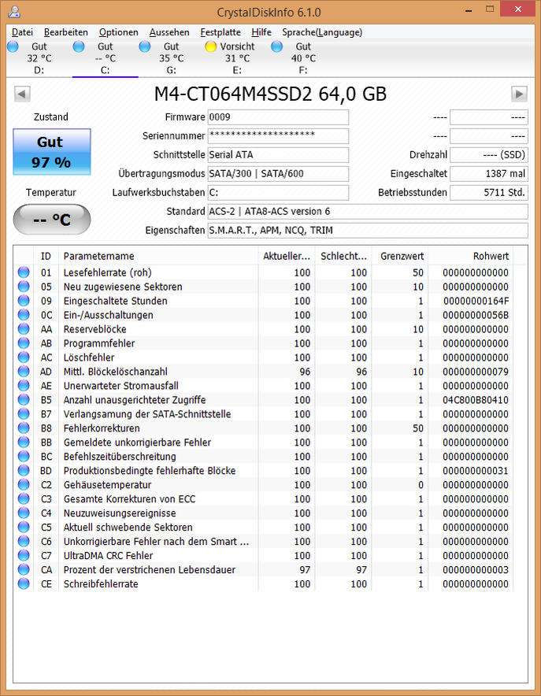Click the CrystalDiskInfo title bar app icon
541x696 pixels.
tap(13, 11)
